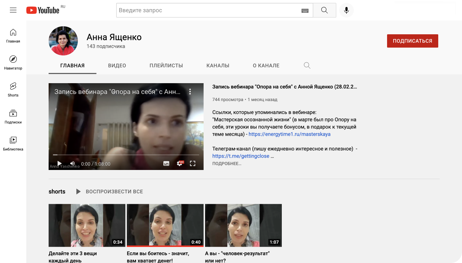This screenshot has height=263, width=462.
Task: Go to Главная in sidebar
Action: click(13, 36)
